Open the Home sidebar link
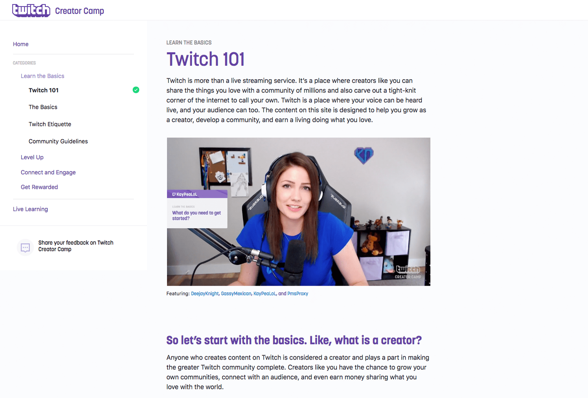 [21, 44]
